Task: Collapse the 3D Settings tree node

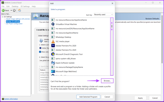Action: (3, 17)
